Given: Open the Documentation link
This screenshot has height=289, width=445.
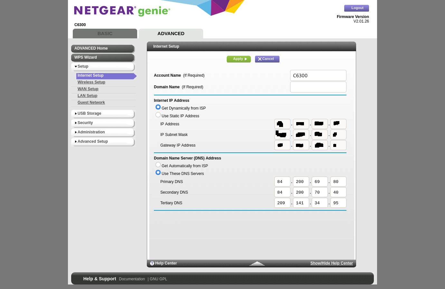Looking at the screenshot, I should click(132, 279).
